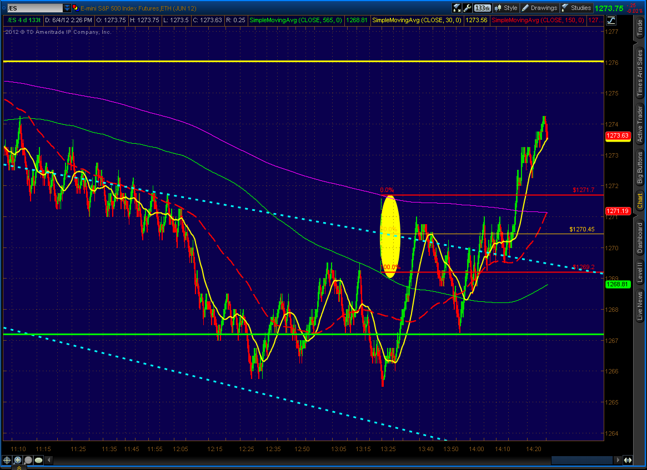The image size is (647, 470).
Task: Click the $1269.2 Fibonacci level label
Action: pos(584,267)
